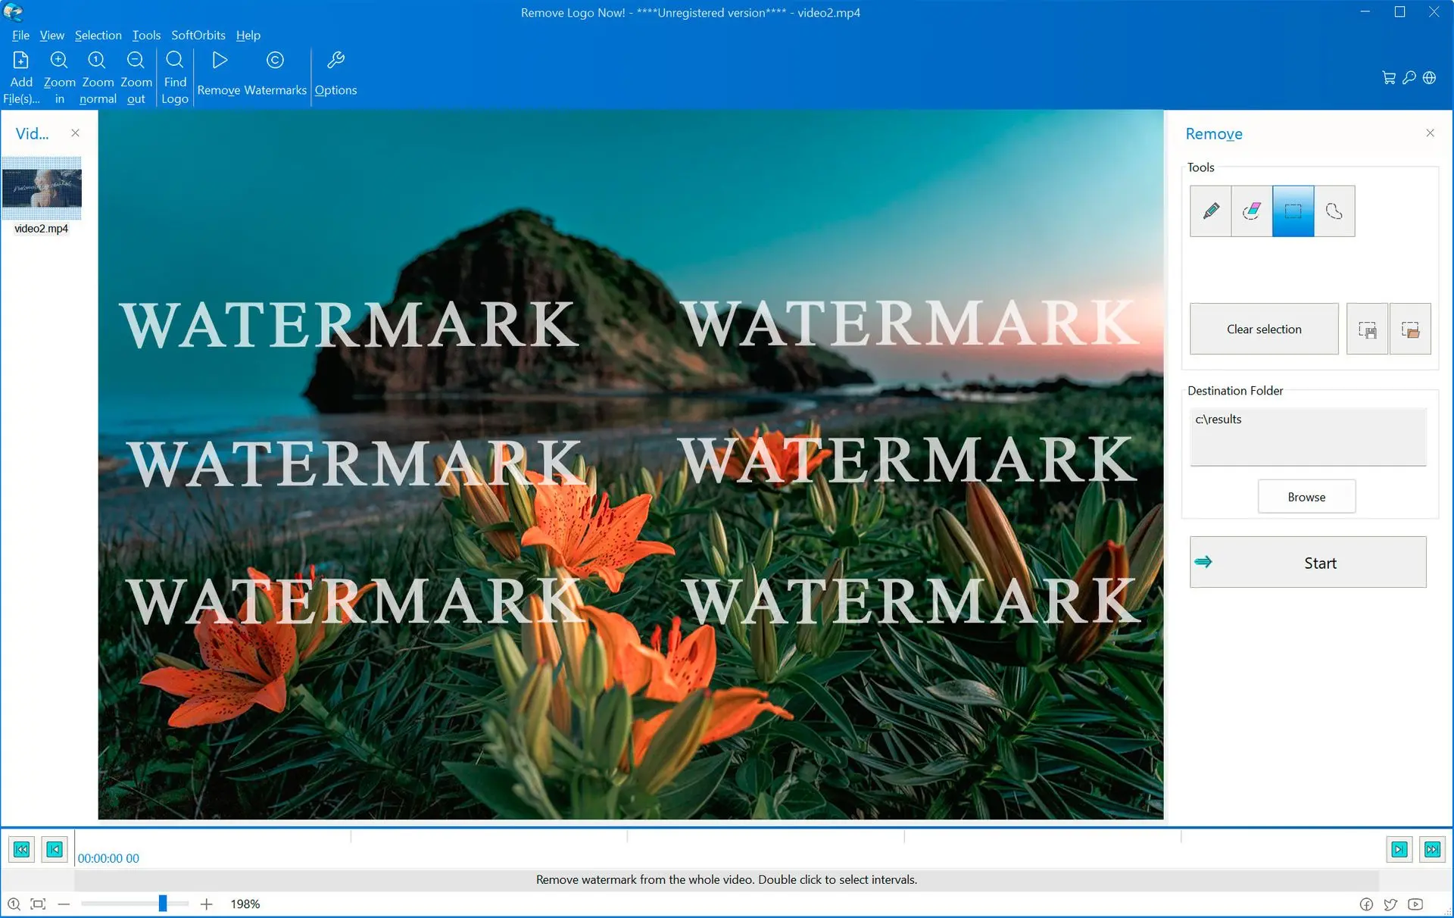Click Browse for destination folder
The image size is (1454, 918).
click(x=1306, y=497)
